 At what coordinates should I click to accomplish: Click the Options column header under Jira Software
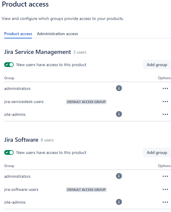[x=164, y=166]
